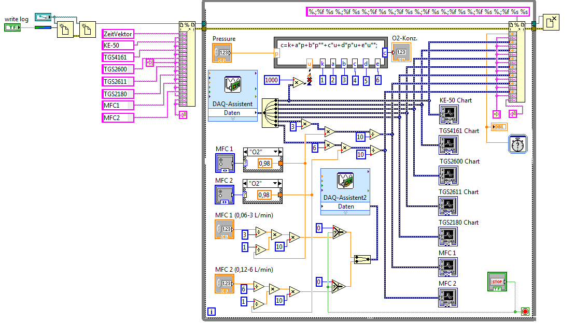
Task: Select the Wait timer function icon
Action: [518, 144]
